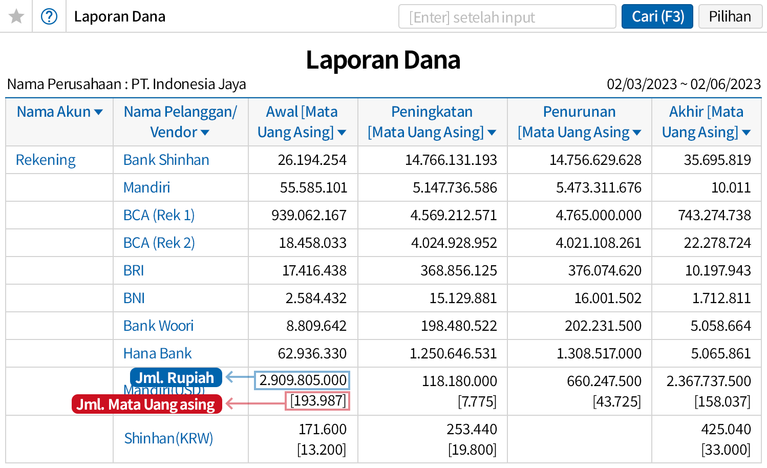Open the BCA (Rek 2) link
Screen dimensions: 767x468
[x=159, y=243]
